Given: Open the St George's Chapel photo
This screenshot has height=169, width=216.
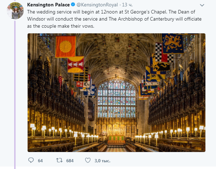Looking at the screenshot, I should (116, 92).
